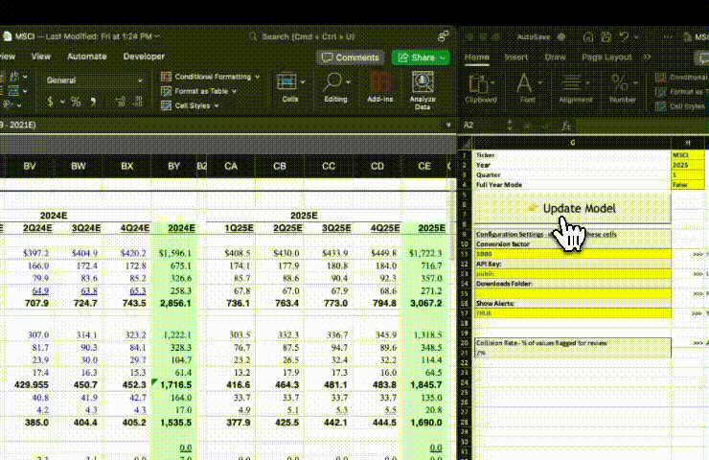The image size is (709, 460).
Task: Click the Undo icon in right window
Action: pos(624,37)
